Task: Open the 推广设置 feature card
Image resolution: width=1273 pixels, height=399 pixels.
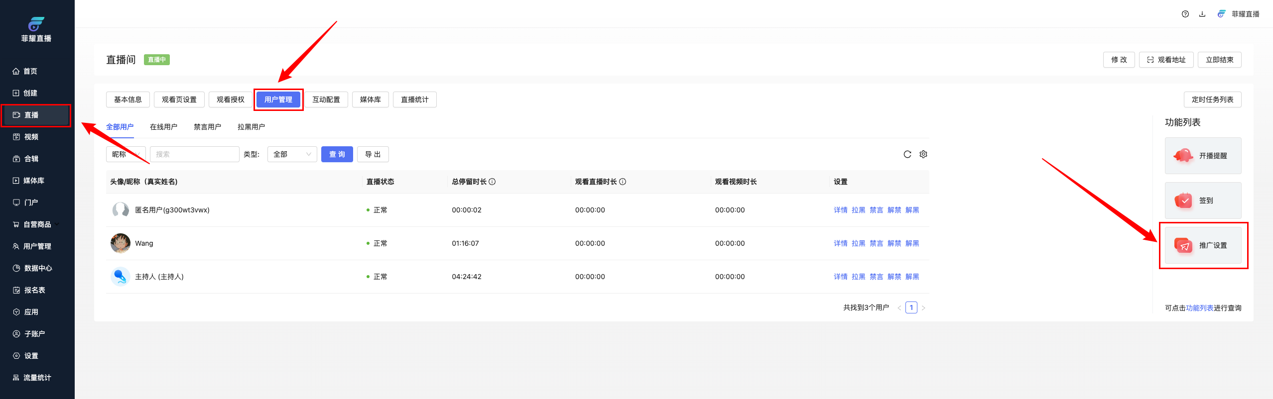Action: (1202, 245)
